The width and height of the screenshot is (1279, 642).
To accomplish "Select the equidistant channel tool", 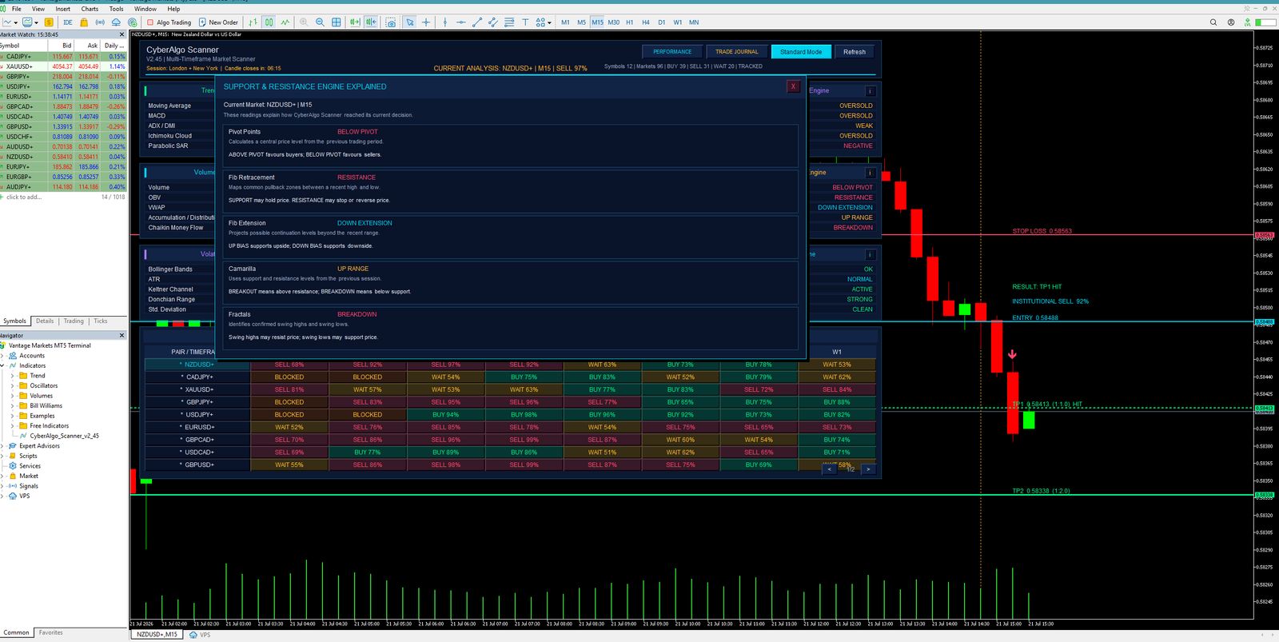I will tap(493, 22).
